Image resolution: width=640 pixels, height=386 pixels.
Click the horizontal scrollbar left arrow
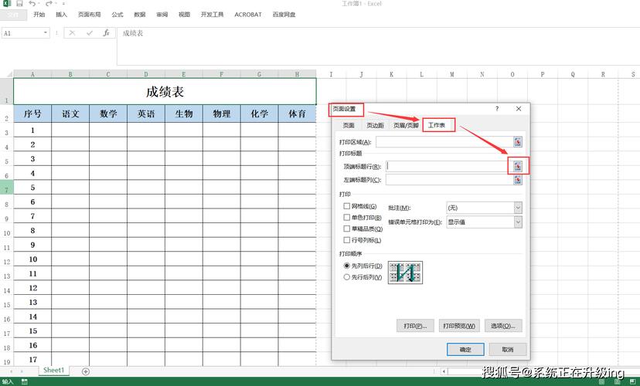point(444,371)
